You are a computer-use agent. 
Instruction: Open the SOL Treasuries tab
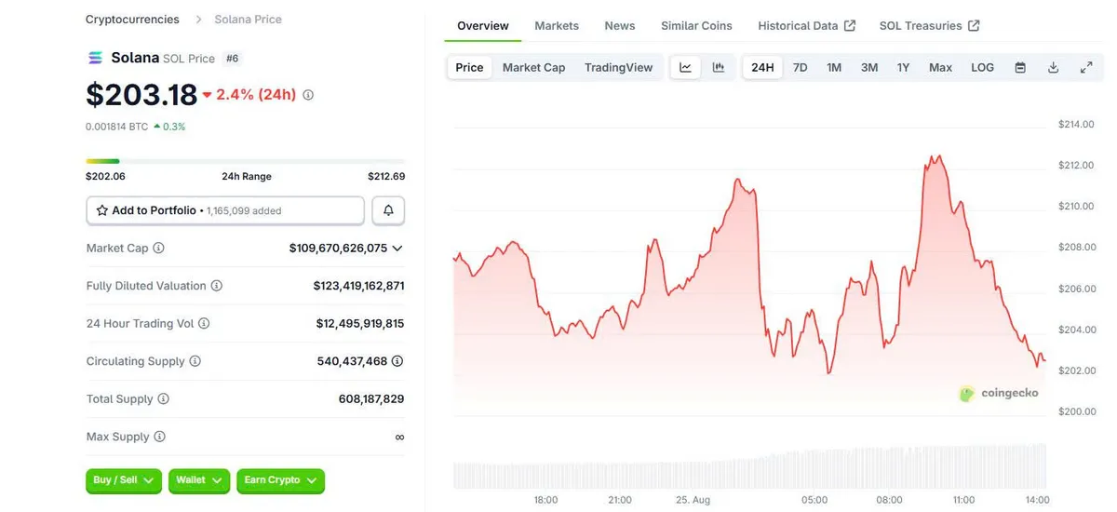click(929, 26)
